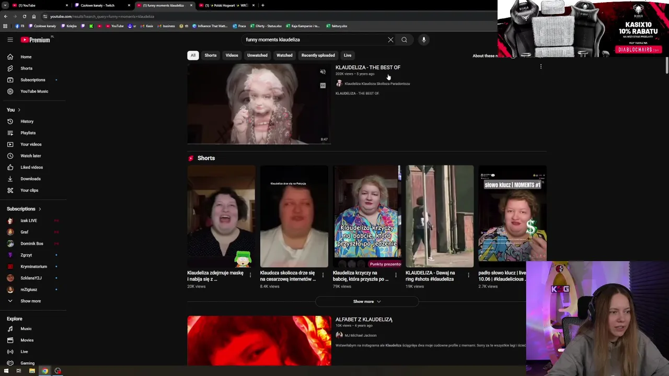Image resolution: width=669 pixels, height=376 pixels.
Task: Open the ALFABET Z KLAUDELIZĄ red thumbnail
Action: coord(259,340)
